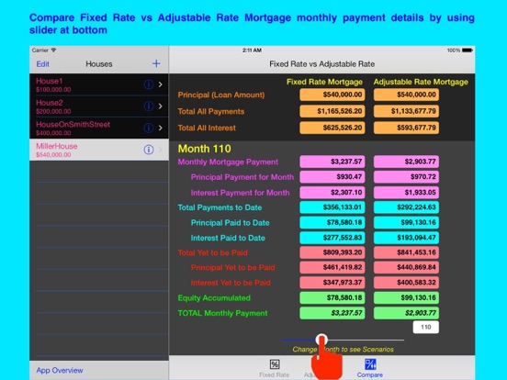This screenshot has height=380, width=507.
Task: Open info for House1
Action: point(149,84)
